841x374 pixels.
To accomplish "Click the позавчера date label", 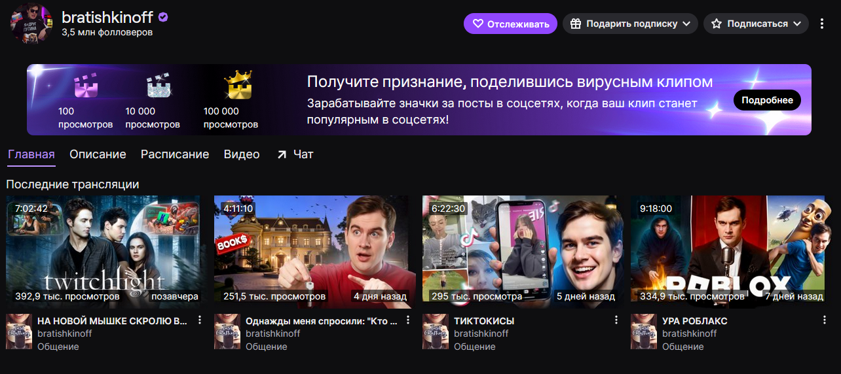I will click(175, 296).
